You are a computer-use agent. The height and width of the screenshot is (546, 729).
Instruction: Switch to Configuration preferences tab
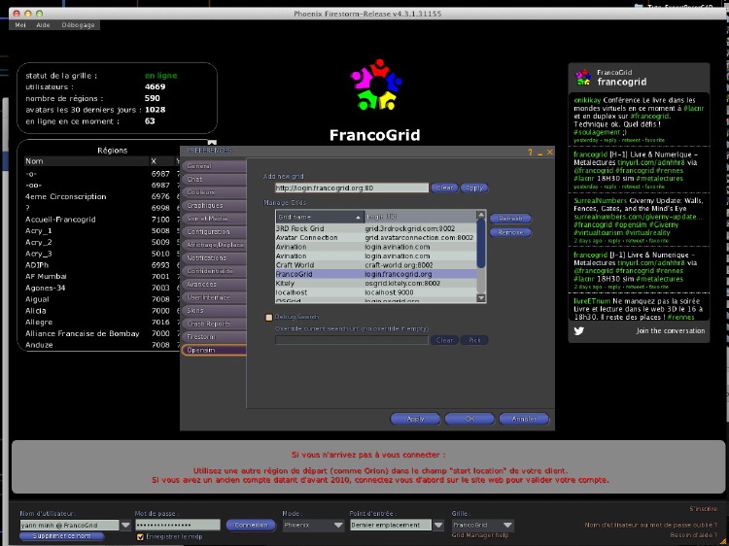point(214,231)
